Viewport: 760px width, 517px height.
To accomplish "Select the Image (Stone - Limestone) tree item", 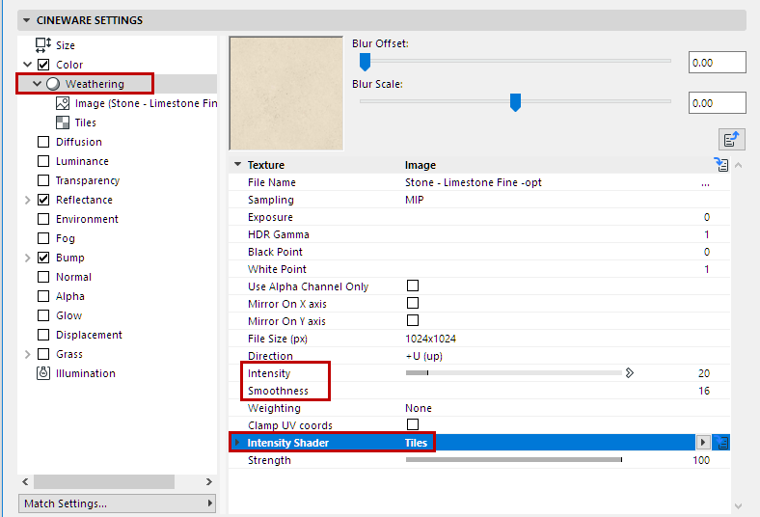I will (146, 103).
